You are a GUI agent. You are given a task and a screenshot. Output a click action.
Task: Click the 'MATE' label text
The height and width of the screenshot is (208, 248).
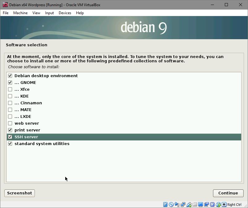coord(26,110)
